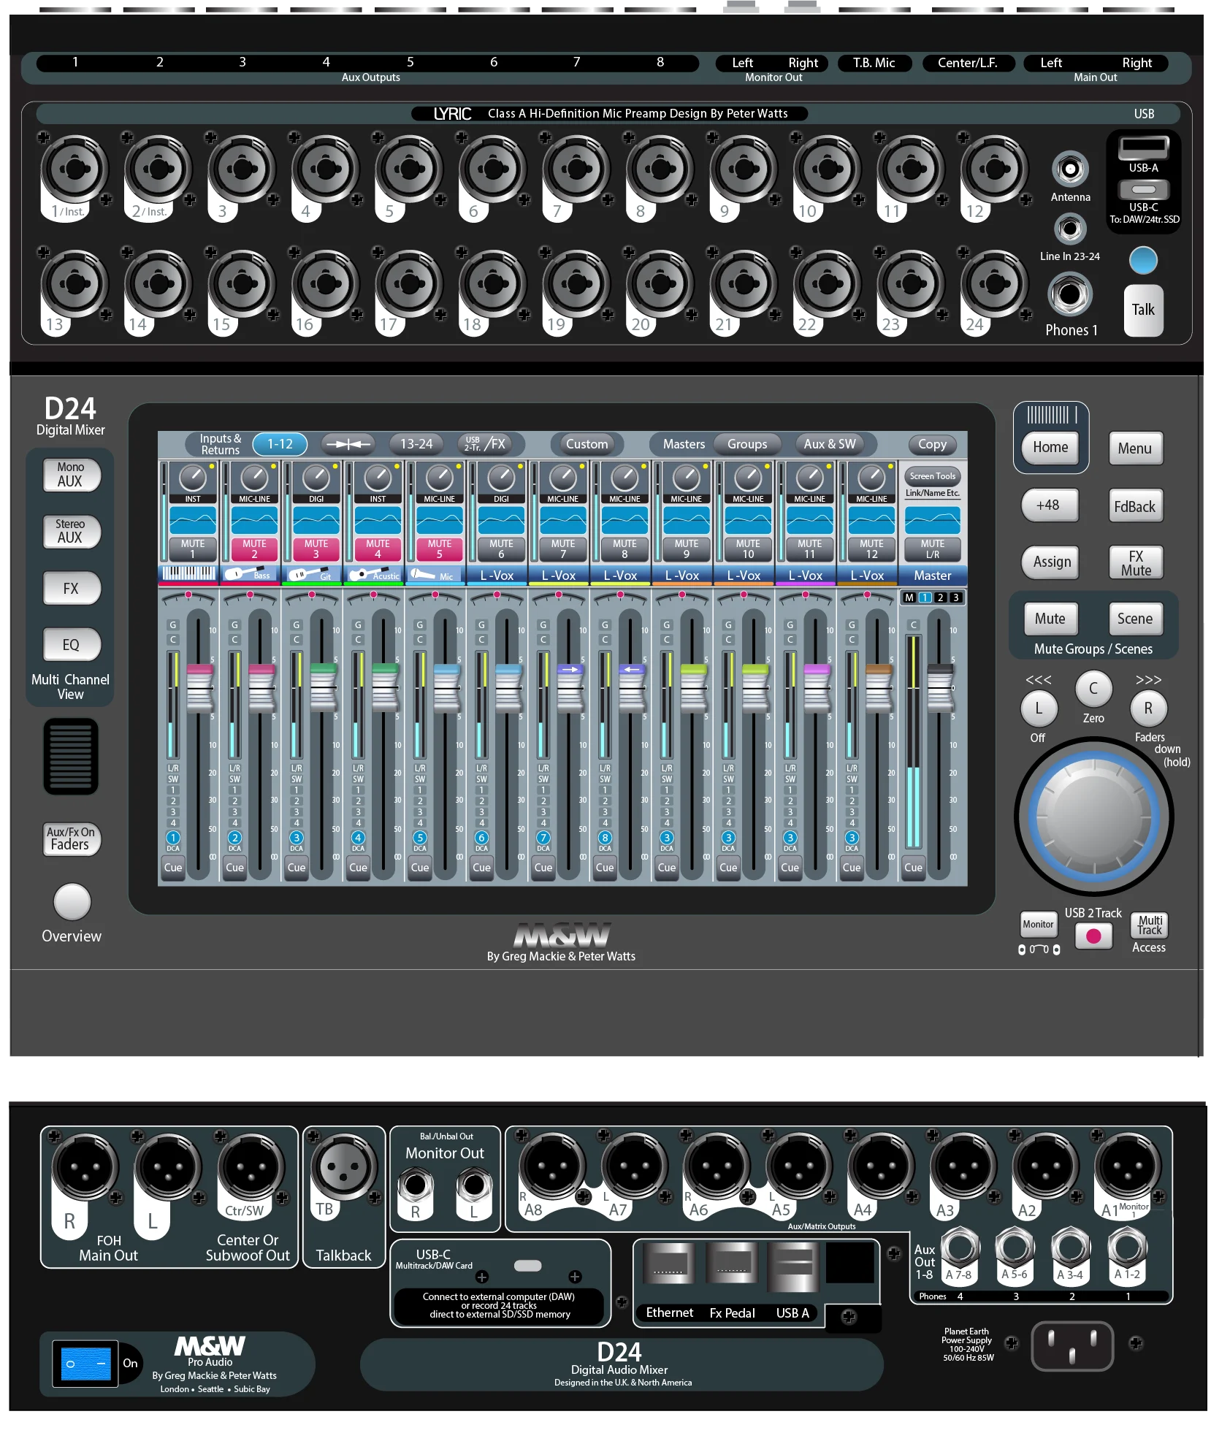Tap the channel 7 purple fader cap
Image resolution: width=1211 pixels, height=1433 pixels.
point(570,687)
